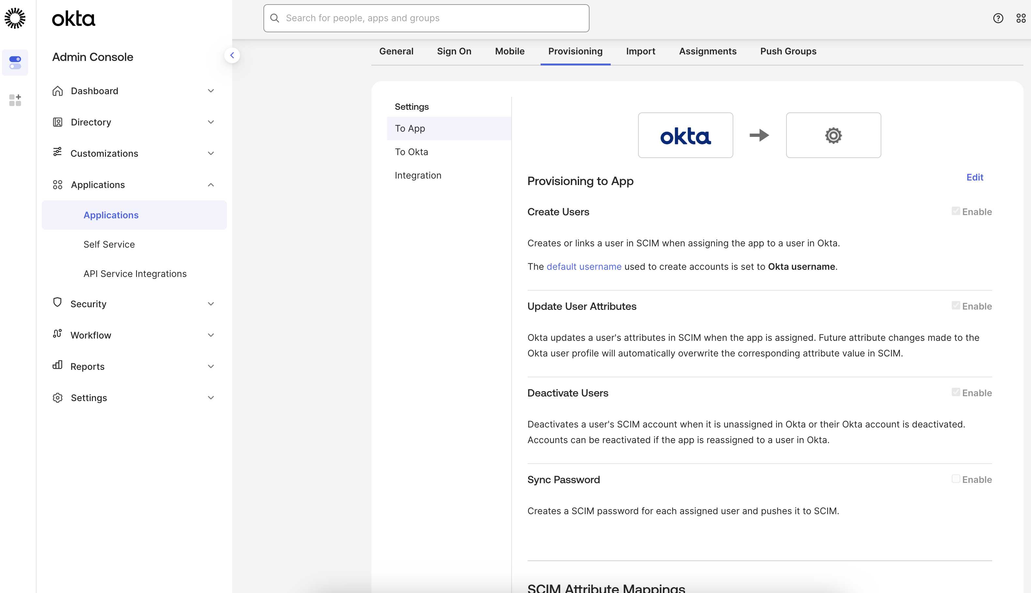
Task: Click the Security shield icon
Action: tap(57, 303)
